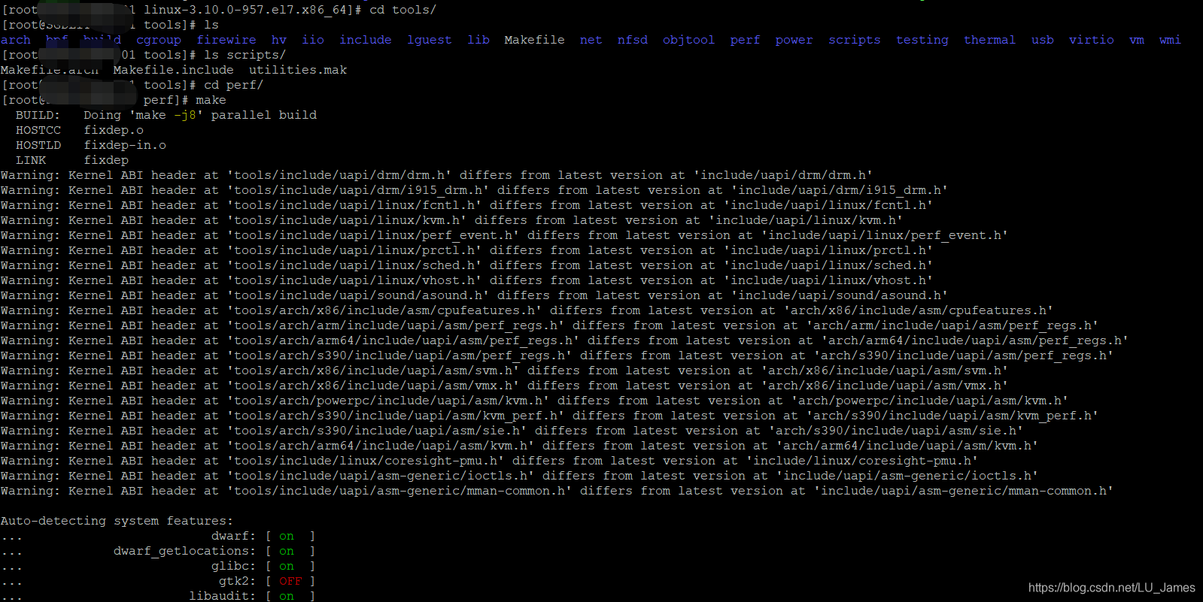Click the 'dwarf_getlocations:' feature label
This screenshot has height=602, width=1203.
click(x=185, y=551)
